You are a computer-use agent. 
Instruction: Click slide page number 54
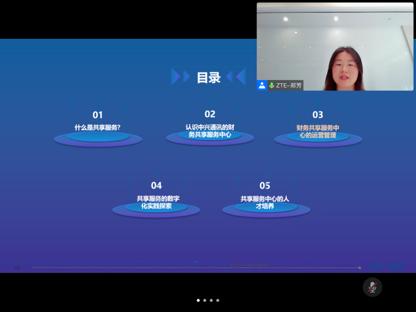(16, 268)
